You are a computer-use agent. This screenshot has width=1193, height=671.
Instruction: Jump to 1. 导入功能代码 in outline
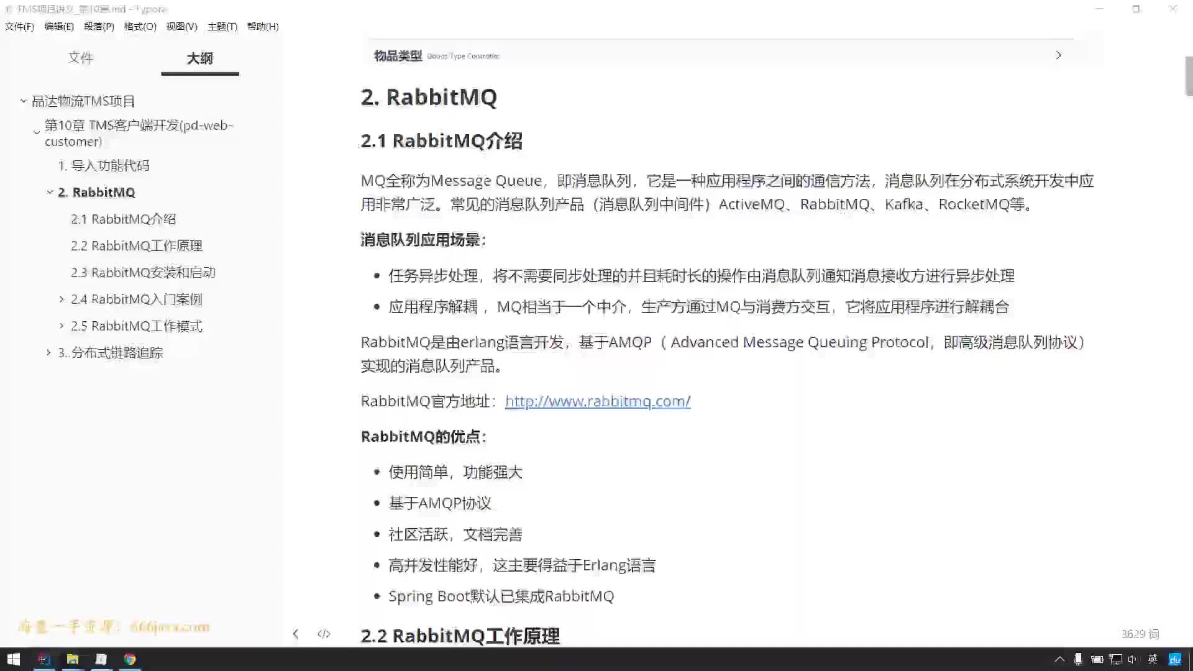(104, 165)
